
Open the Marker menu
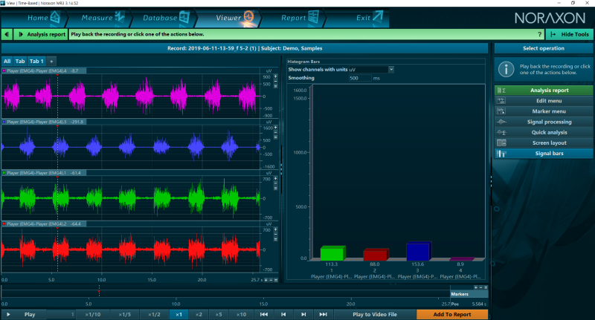[544, 111]
